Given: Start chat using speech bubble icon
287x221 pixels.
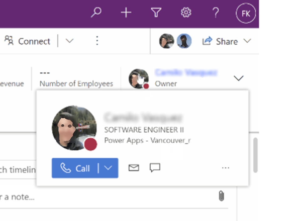Looking at the screenshot, I should (x=155, y=168).
